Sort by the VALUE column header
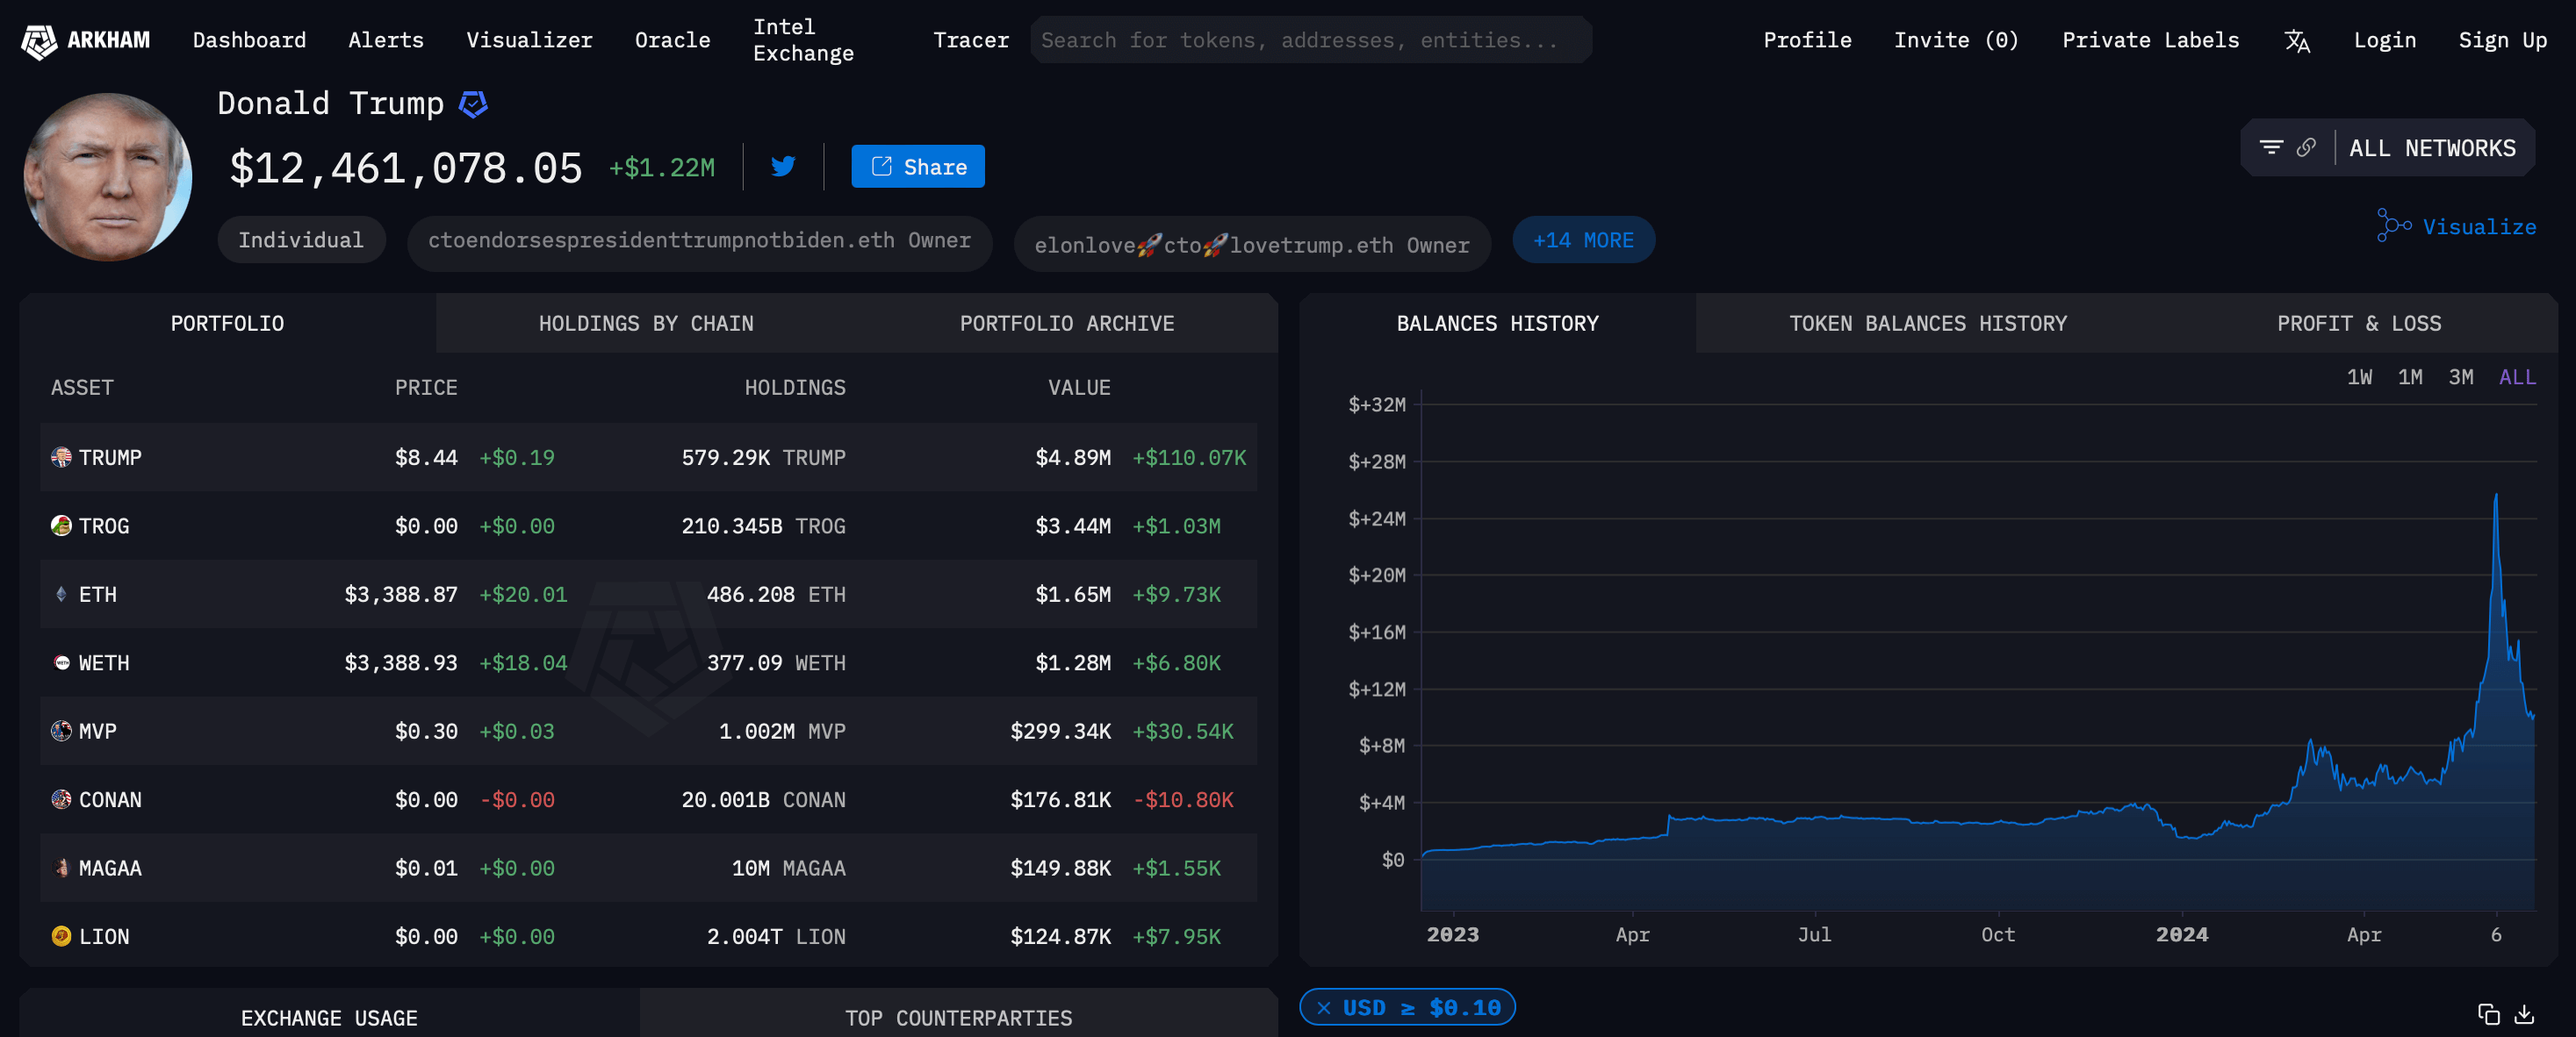The height and width of the screenshot is (1037, 2576). pos(1079,388)
